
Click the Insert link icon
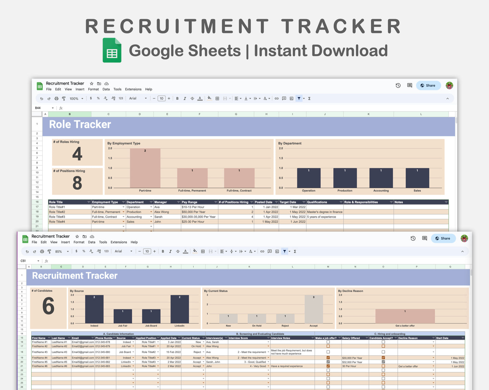pos(262,251)
